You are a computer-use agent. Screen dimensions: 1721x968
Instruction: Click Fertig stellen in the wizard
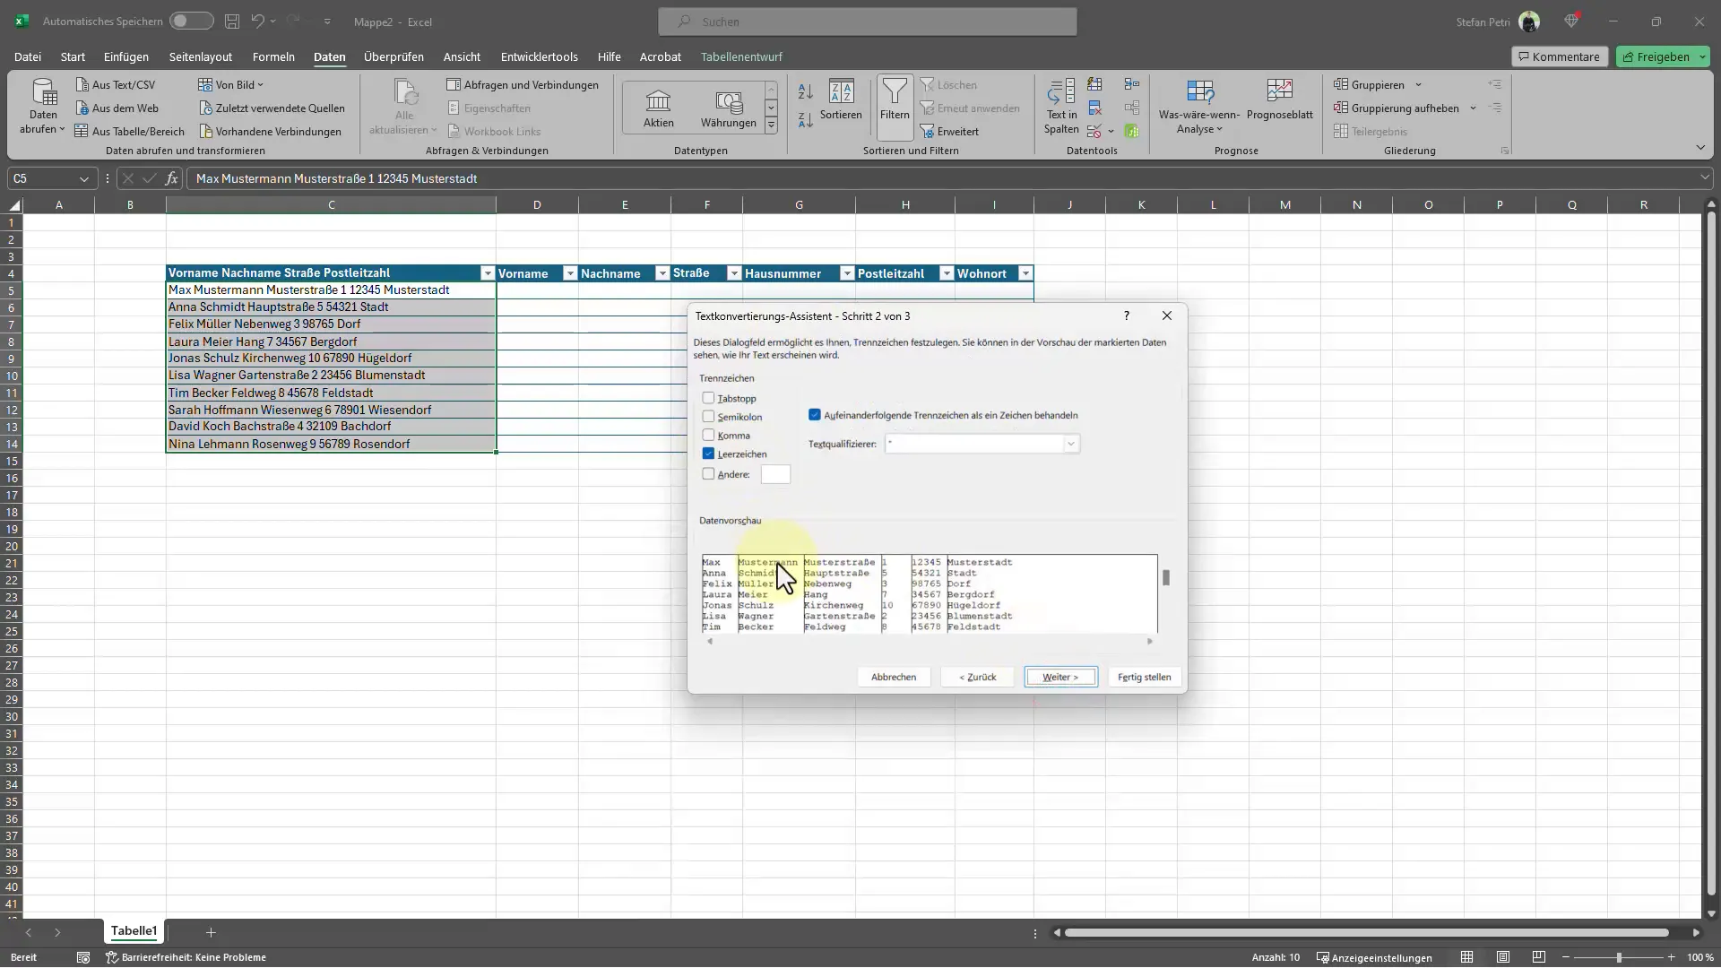[1145, 678]
